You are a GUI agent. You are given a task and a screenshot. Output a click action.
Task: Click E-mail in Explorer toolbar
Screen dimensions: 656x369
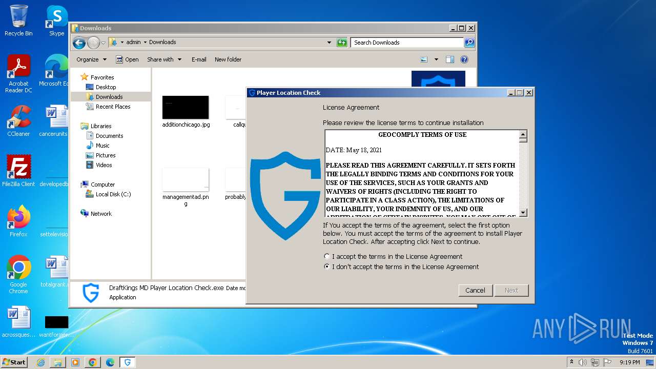[x=199, y=59]
